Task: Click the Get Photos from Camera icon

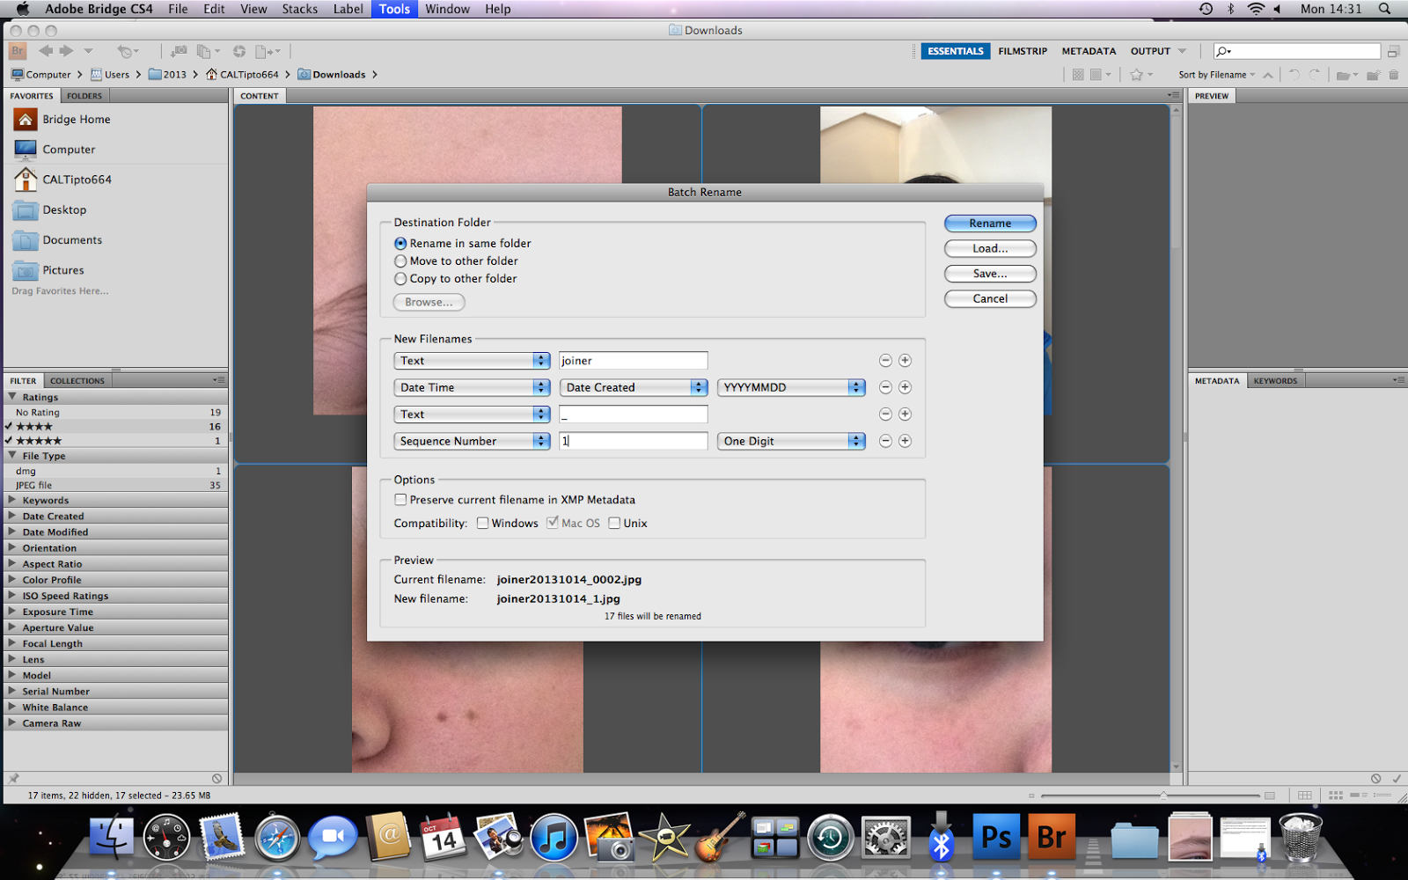Action: coord(178,51)
